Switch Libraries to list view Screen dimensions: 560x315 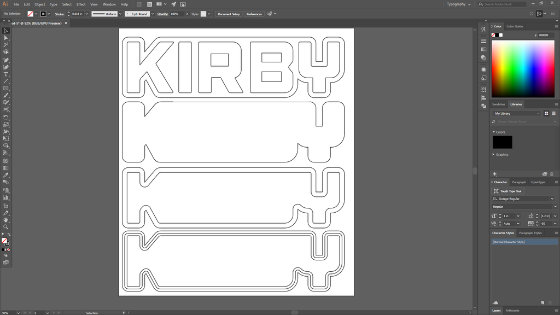pos(553,113)
